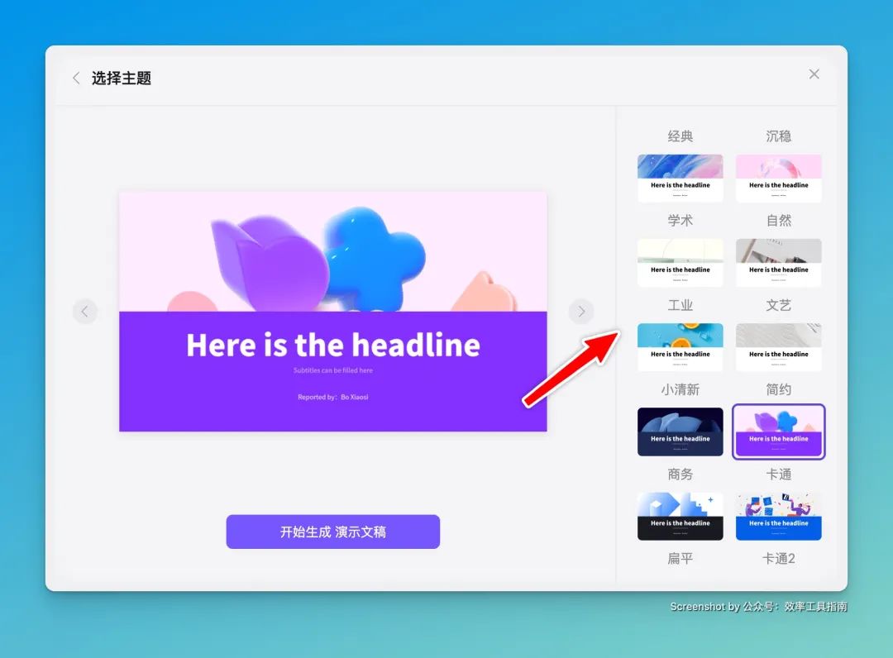This screenshot has width=893, height=658.
Task: Click the 经典 theme label
Action: pos(680,136)
